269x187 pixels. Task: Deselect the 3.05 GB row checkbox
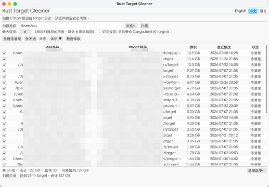pos(4,141)
